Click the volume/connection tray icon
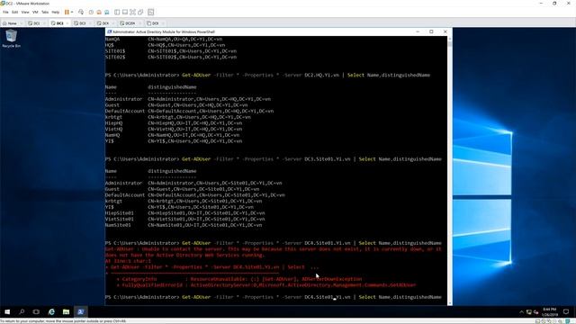The width and height of the screenshot is (576, 324). coord(536,312)
